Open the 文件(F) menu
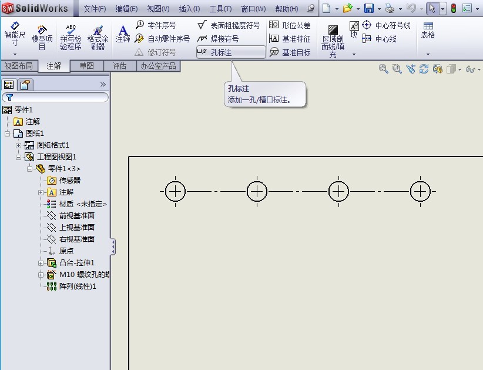 (x=95, y=9)
